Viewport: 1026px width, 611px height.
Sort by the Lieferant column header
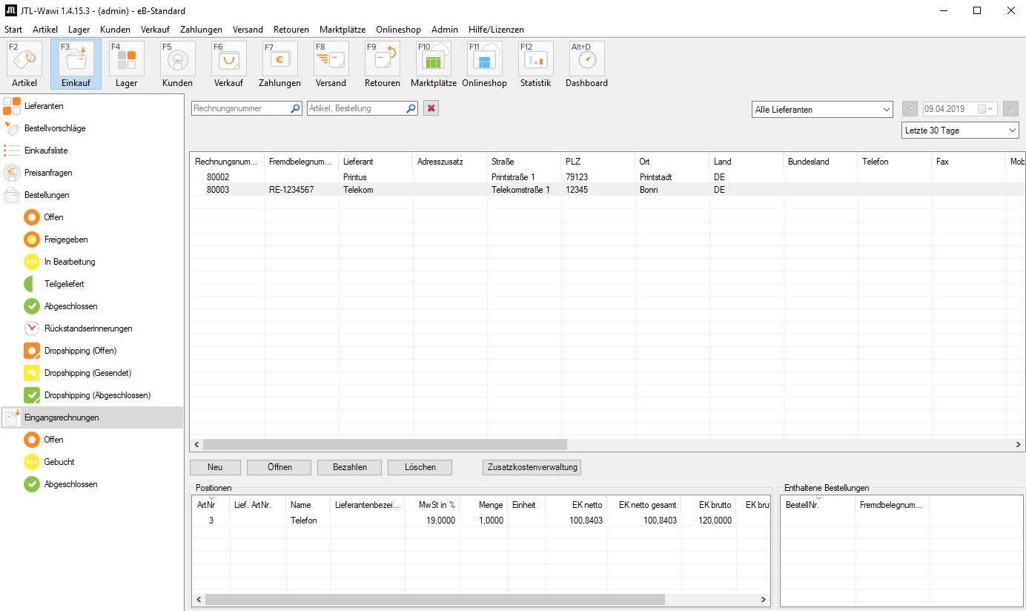(376, 161)
